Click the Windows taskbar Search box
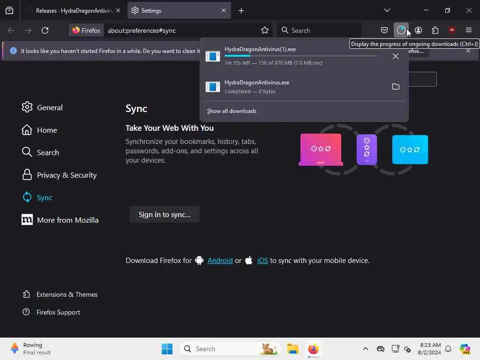Image resolution: width=480 pixels, height=360 pixels. click(x=230, y=349)
